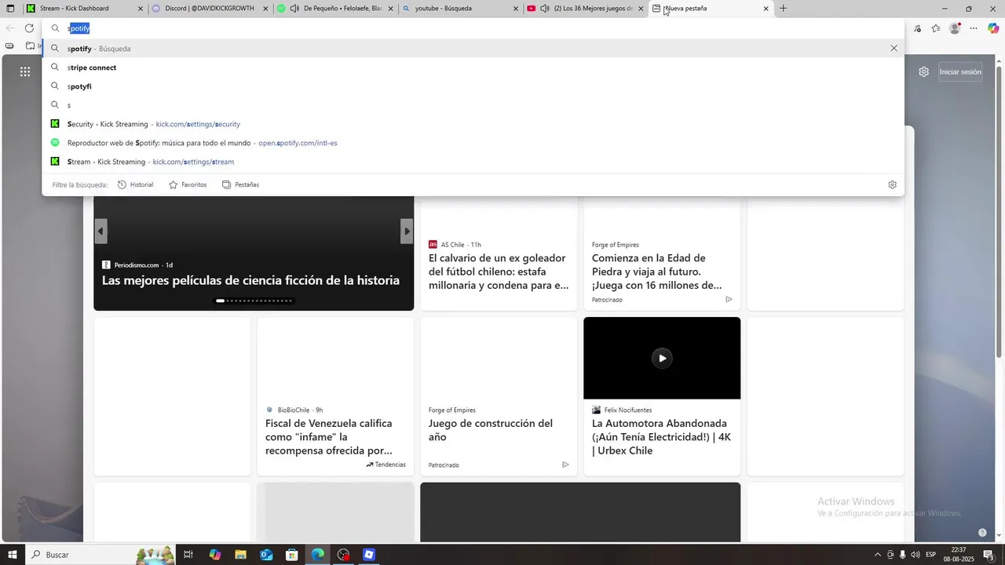Click the Iniciar sesión button
The height and width of the screenshot is (565, 1005).
coord(960,71)
